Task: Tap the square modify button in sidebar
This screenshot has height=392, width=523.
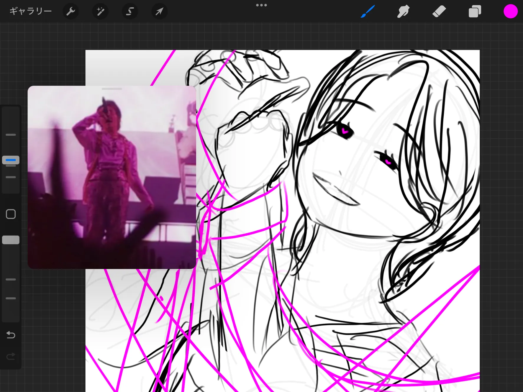Action: [x=11, y=214]
